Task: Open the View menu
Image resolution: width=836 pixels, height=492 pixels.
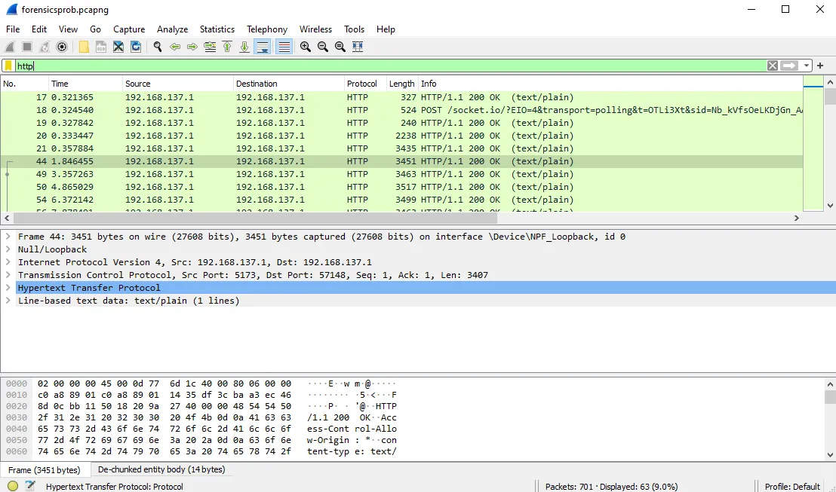Action: point(68,29)
